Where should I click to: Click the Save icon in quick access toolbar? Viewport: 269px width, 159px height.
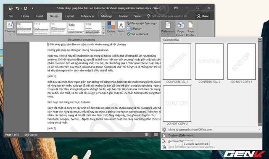(11, 8)
